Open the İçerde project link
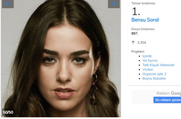Viewport: 181px width, 119px height. coord(147,56)
